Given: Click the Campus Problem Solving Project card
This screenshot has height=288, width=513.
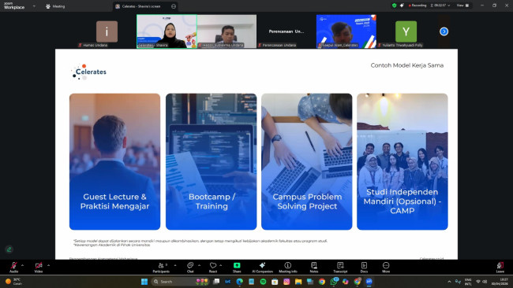Looking at the screenshot, I should pos(307,162).
